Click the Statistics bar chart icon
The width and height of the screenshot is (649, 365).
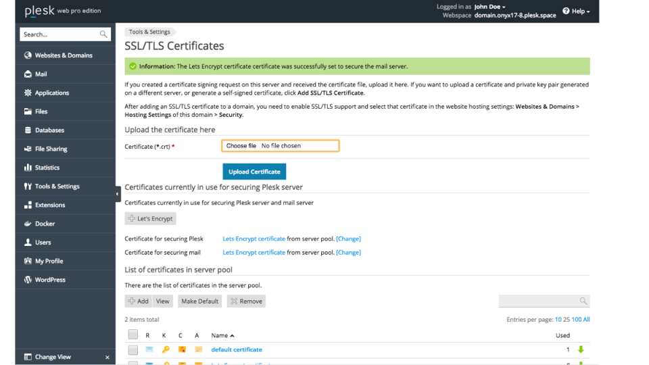pos(28,168)
